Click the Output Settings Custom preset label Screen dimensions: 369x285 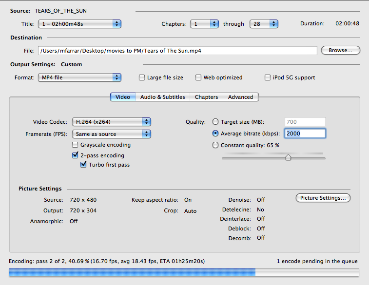coord(72,64)
